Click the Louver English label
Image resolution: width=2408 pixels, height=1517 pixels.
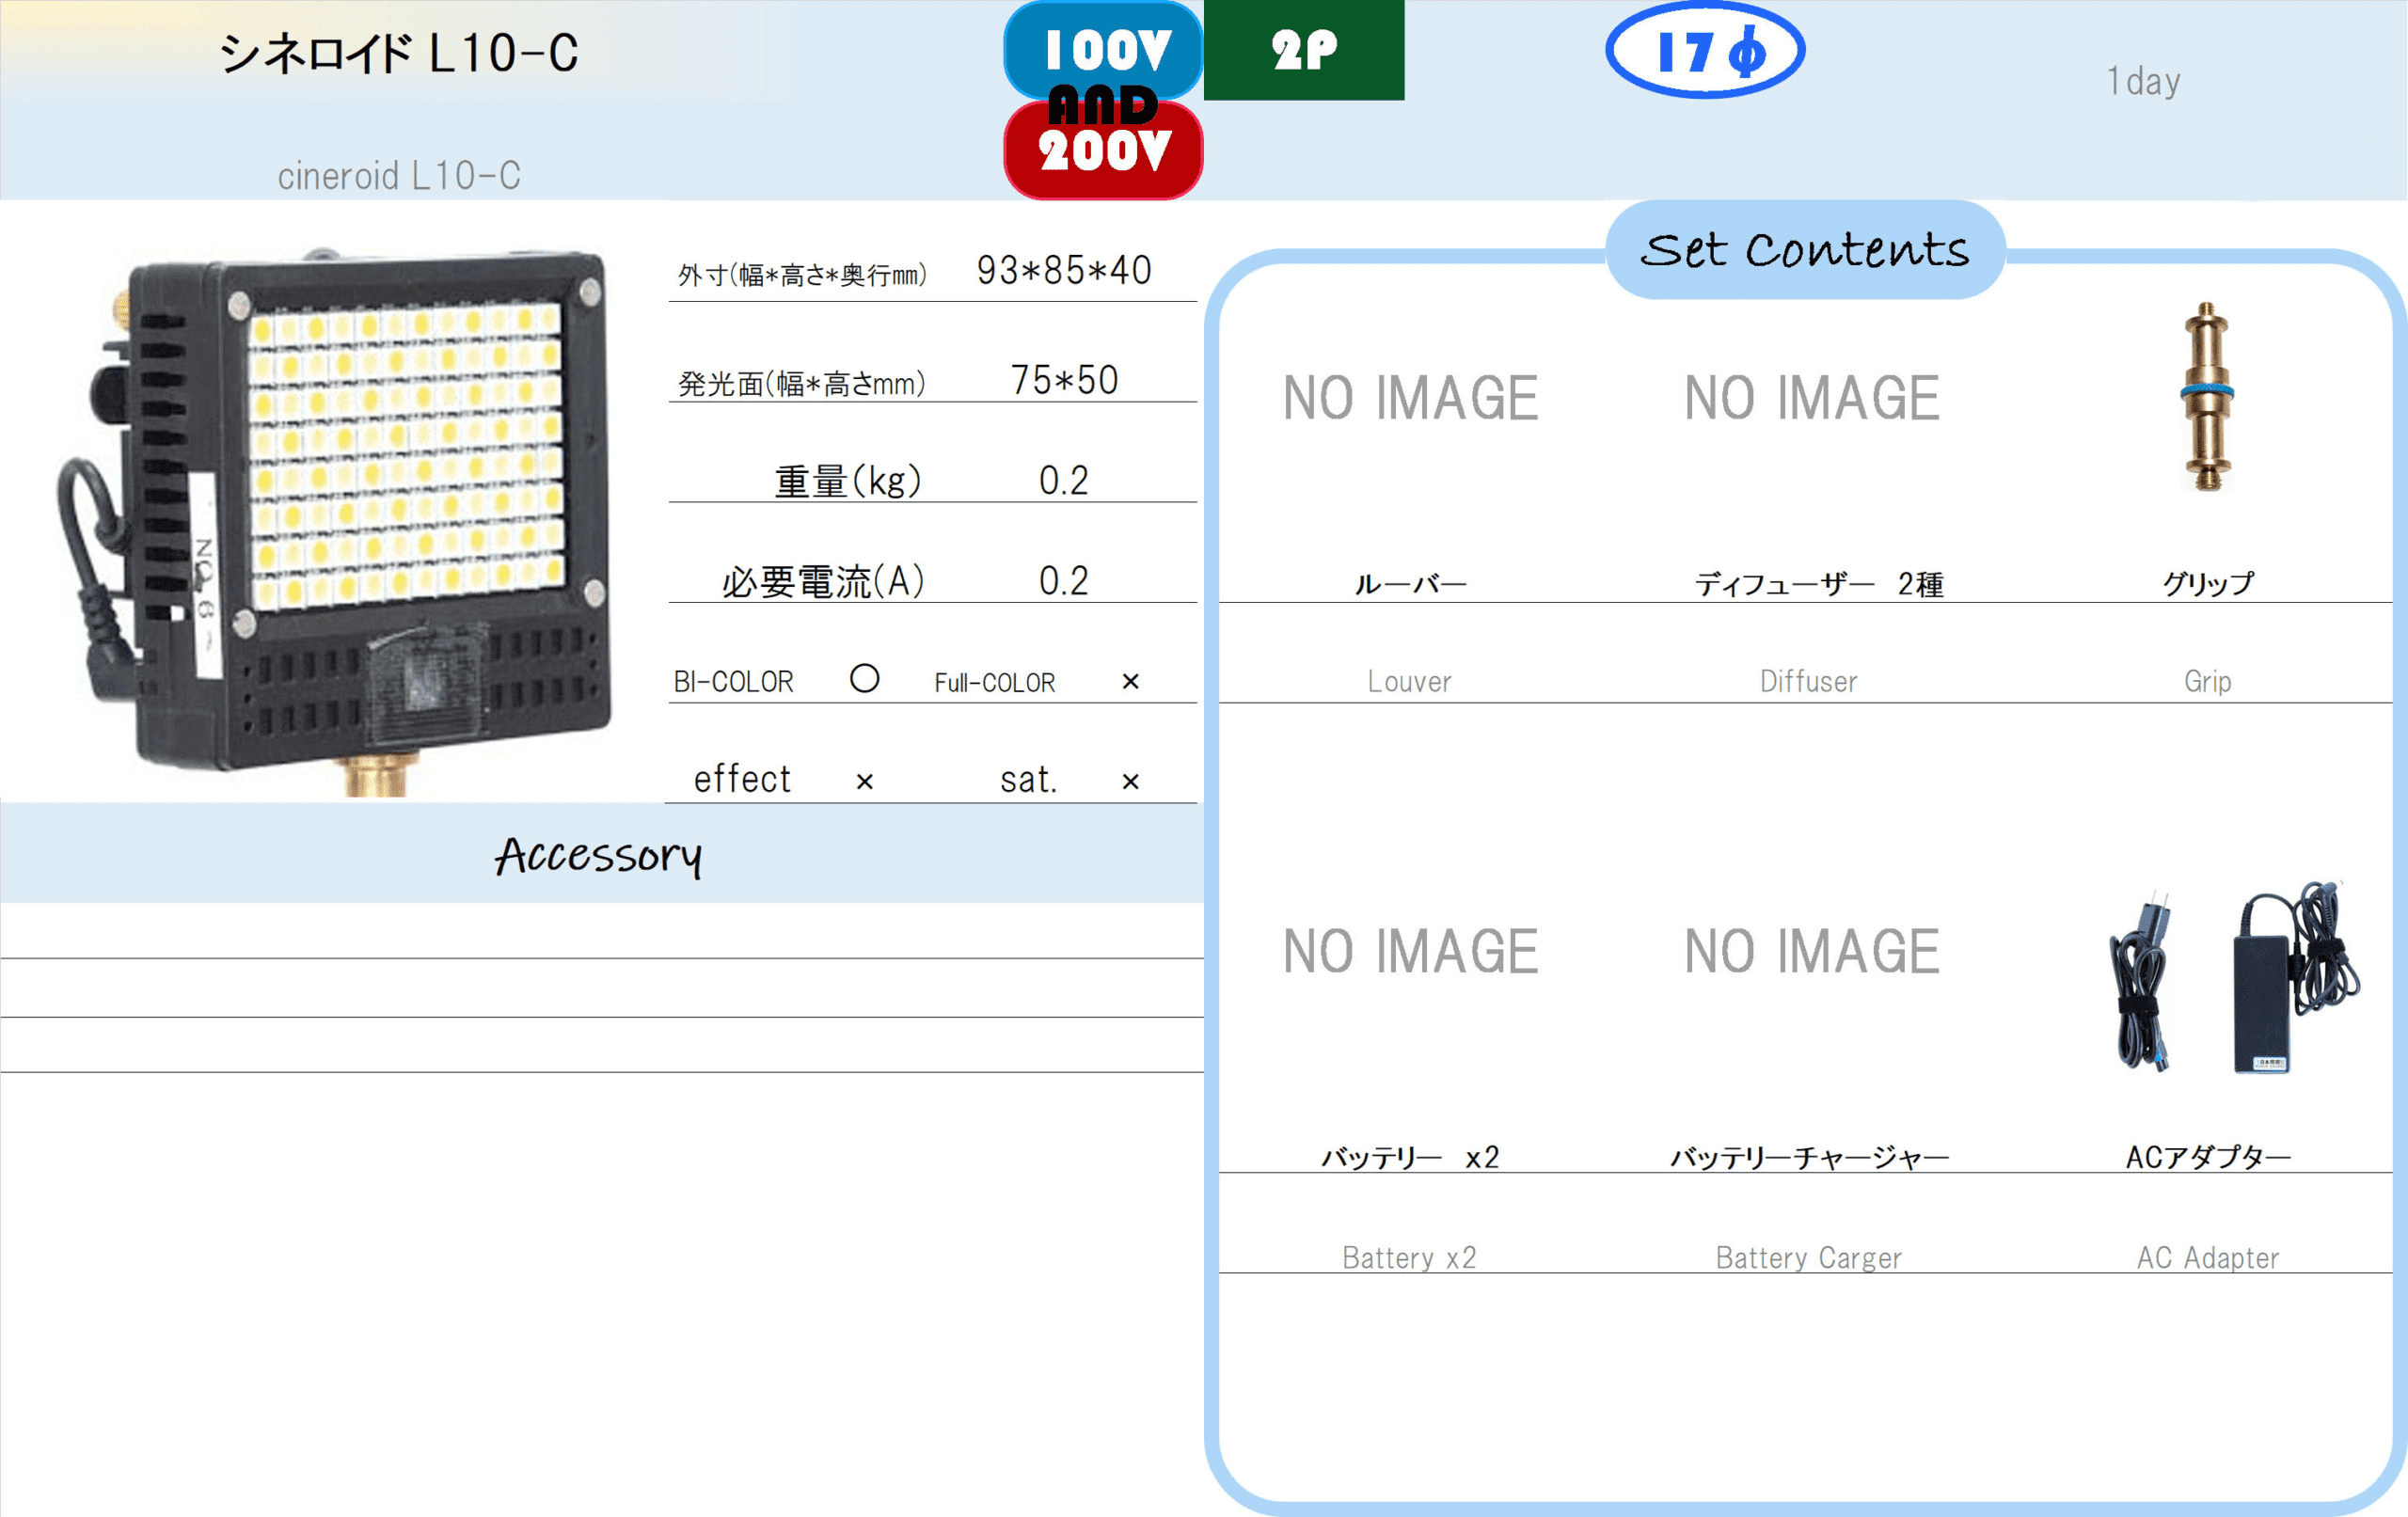click(x=1410, y=682)
